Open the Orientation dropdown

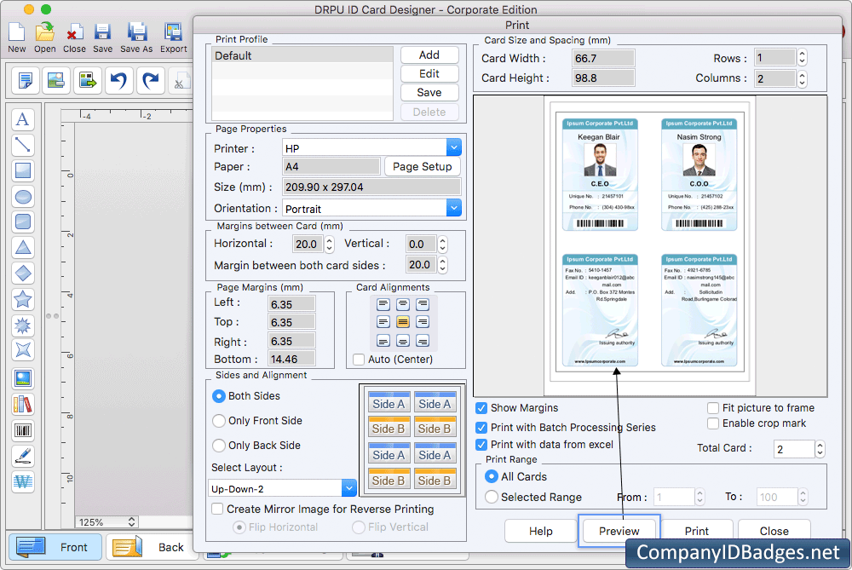click(454, 208)
